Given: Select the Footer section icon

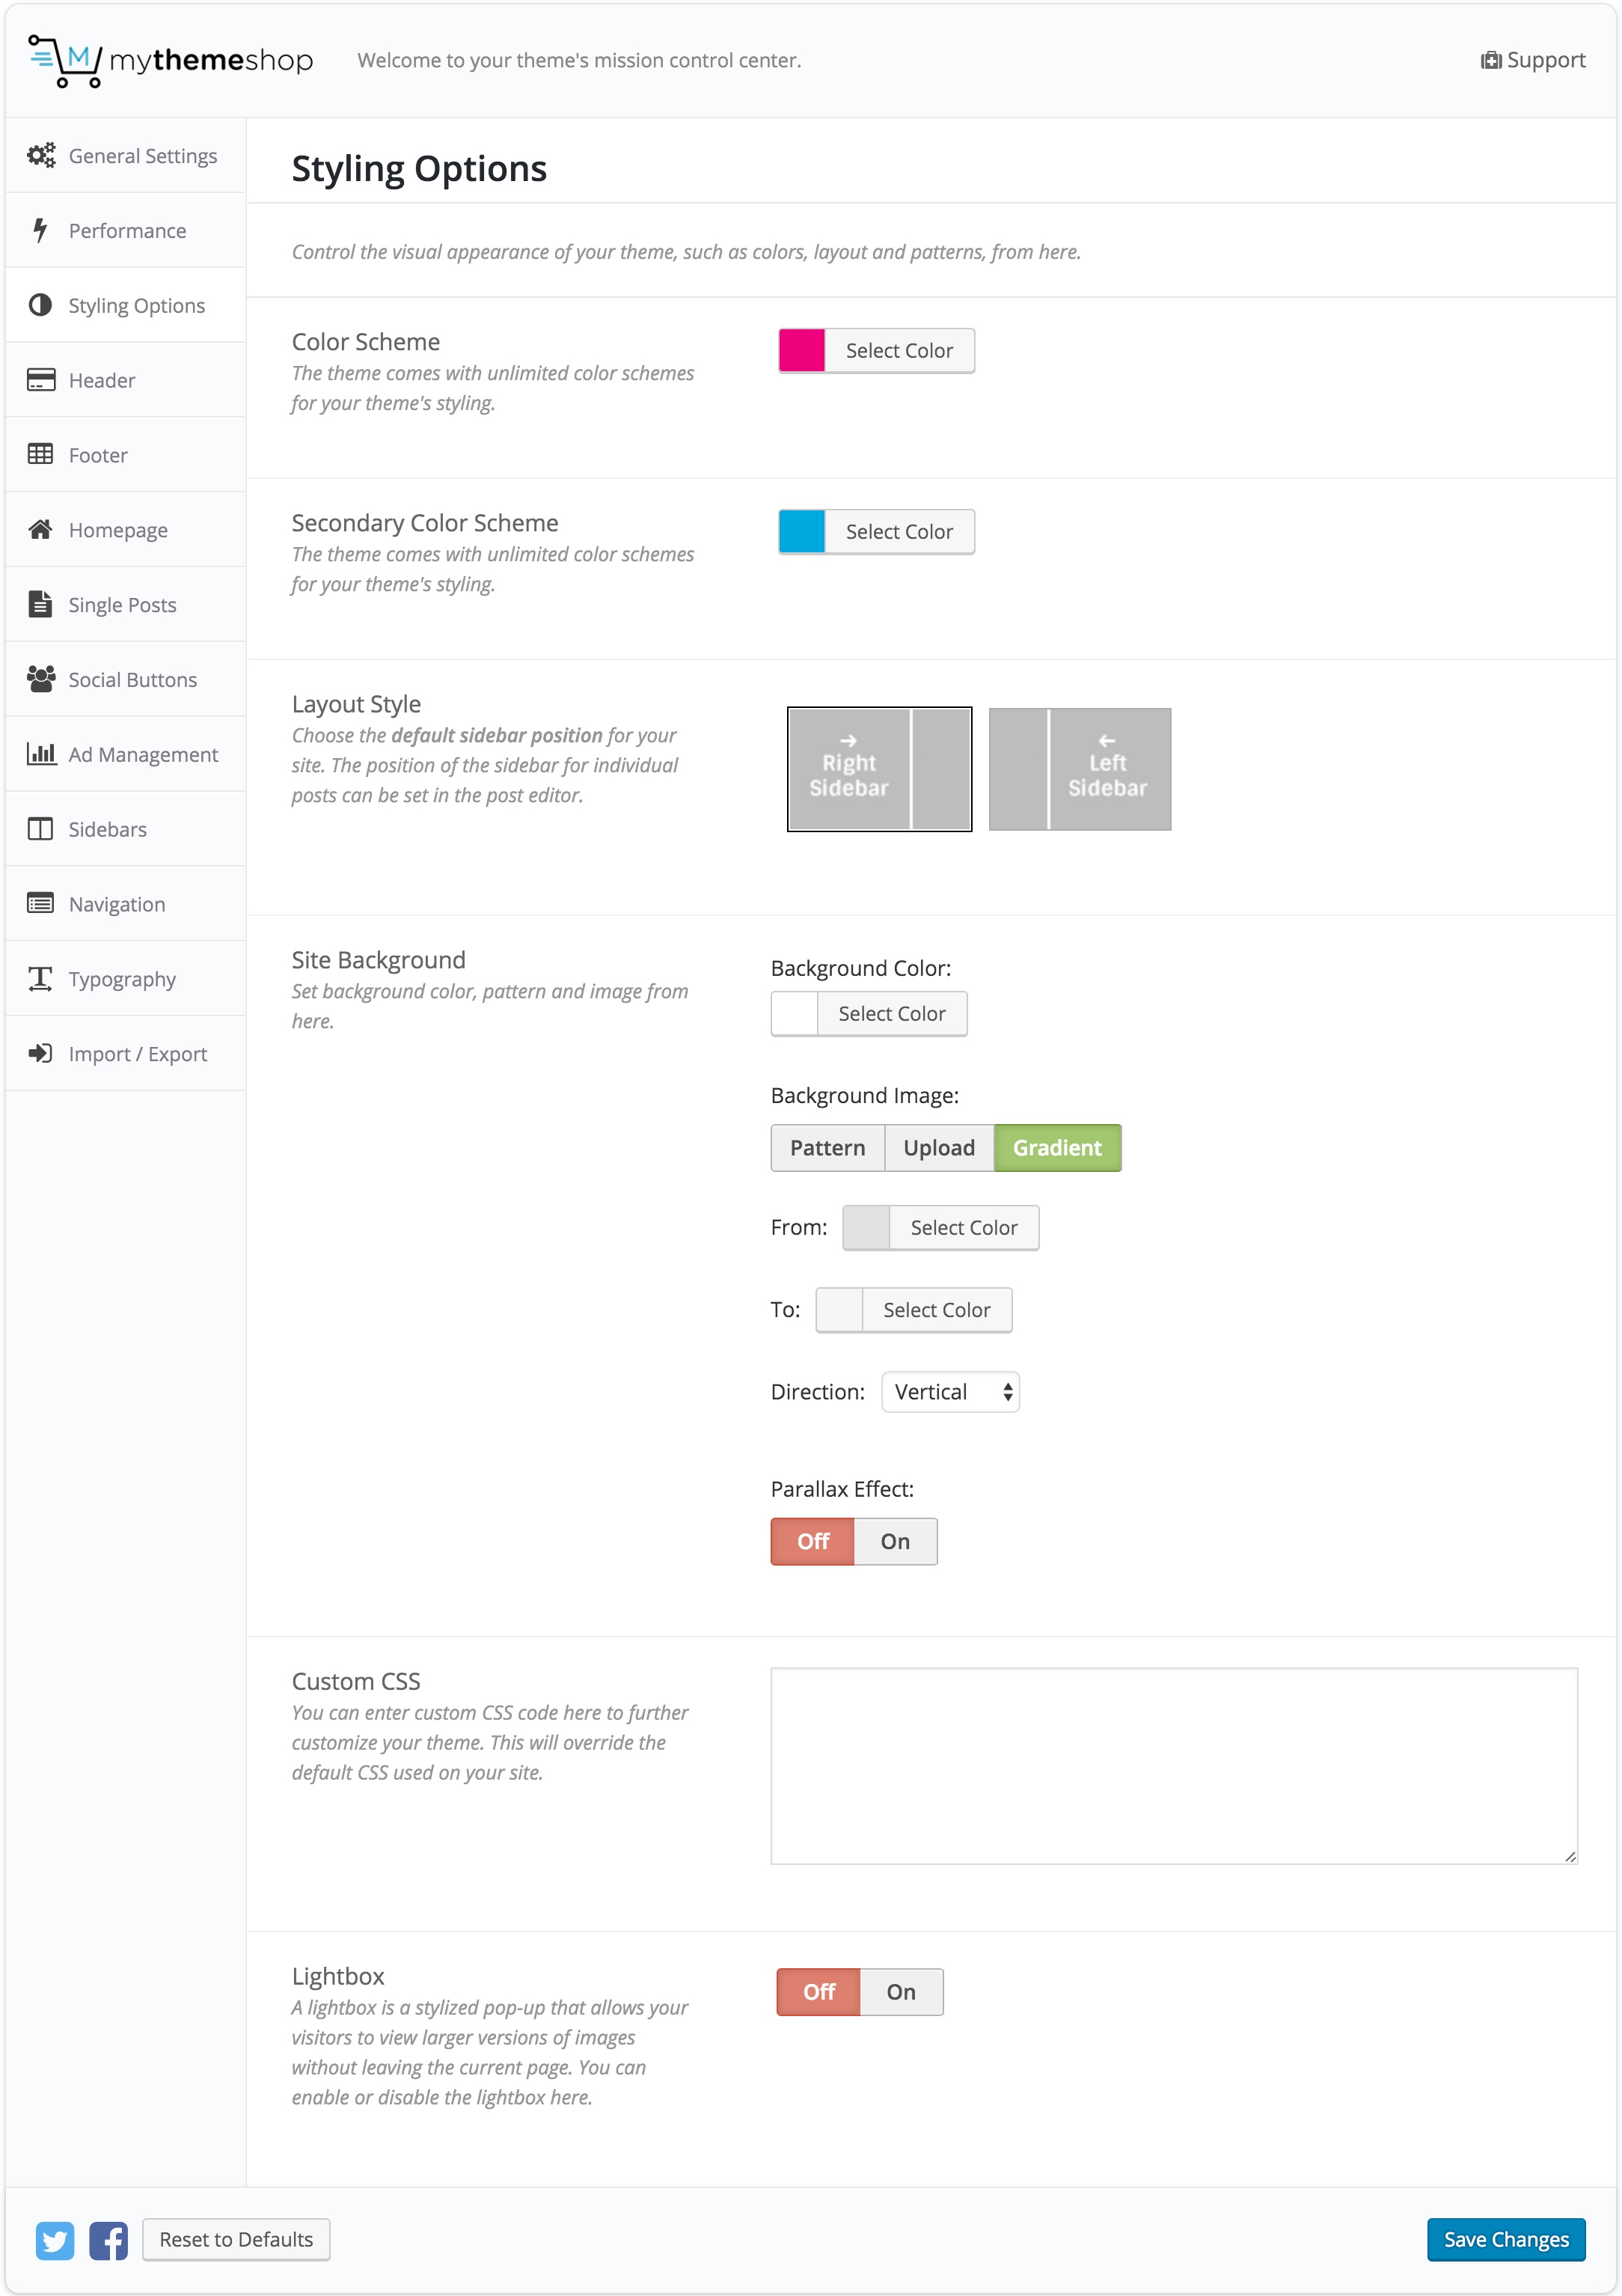Looking at the screenshot, I should (x=40, y=455).
